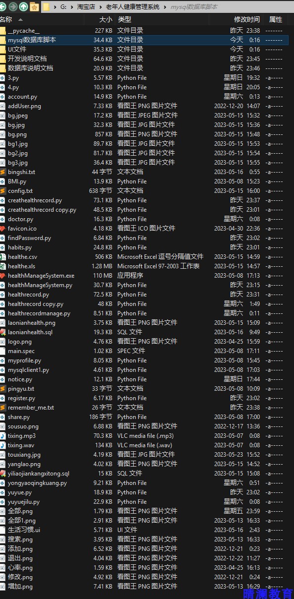
Task: Click the text icon of remember_me.txt
Action: 2,408
